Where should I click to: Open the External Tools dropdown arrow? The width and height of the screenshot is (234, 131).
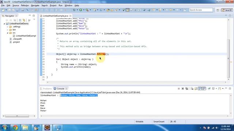(x=90, y=10)
